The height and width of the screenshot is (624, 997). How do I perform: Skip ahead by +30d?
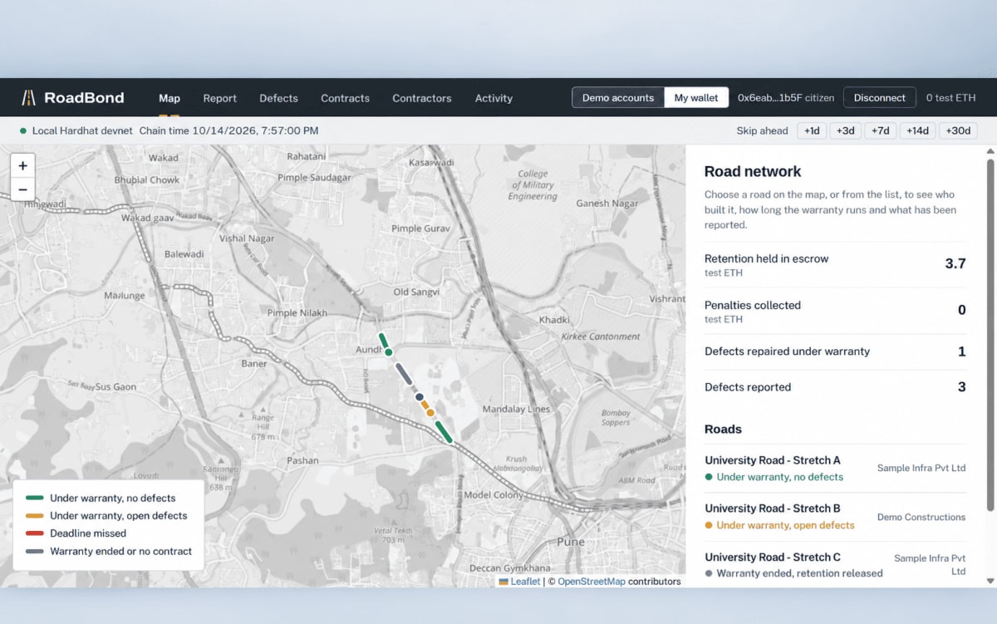pos(957,130)
